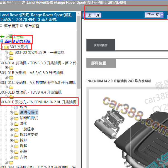
Task: Expand the 303-01A TDV6 3.0 node
Action: point(6,58)
